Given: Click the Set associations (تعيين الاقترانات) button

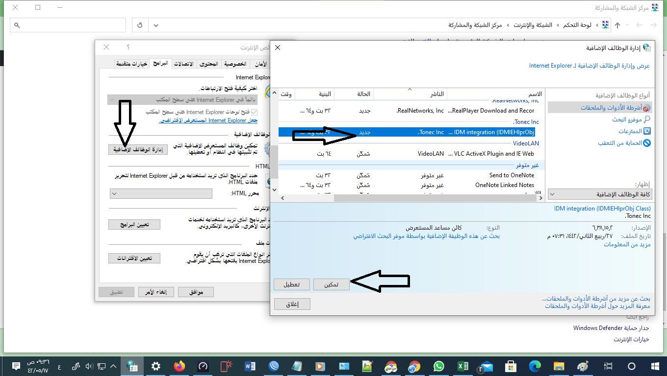Looking at the screenshot, I should point(134,258).
